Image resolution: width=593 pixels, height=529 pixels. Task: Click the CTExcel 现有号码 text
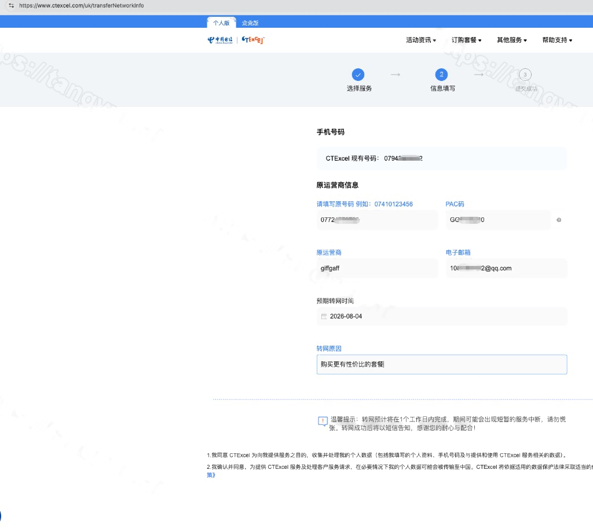[x=374, y=158]
